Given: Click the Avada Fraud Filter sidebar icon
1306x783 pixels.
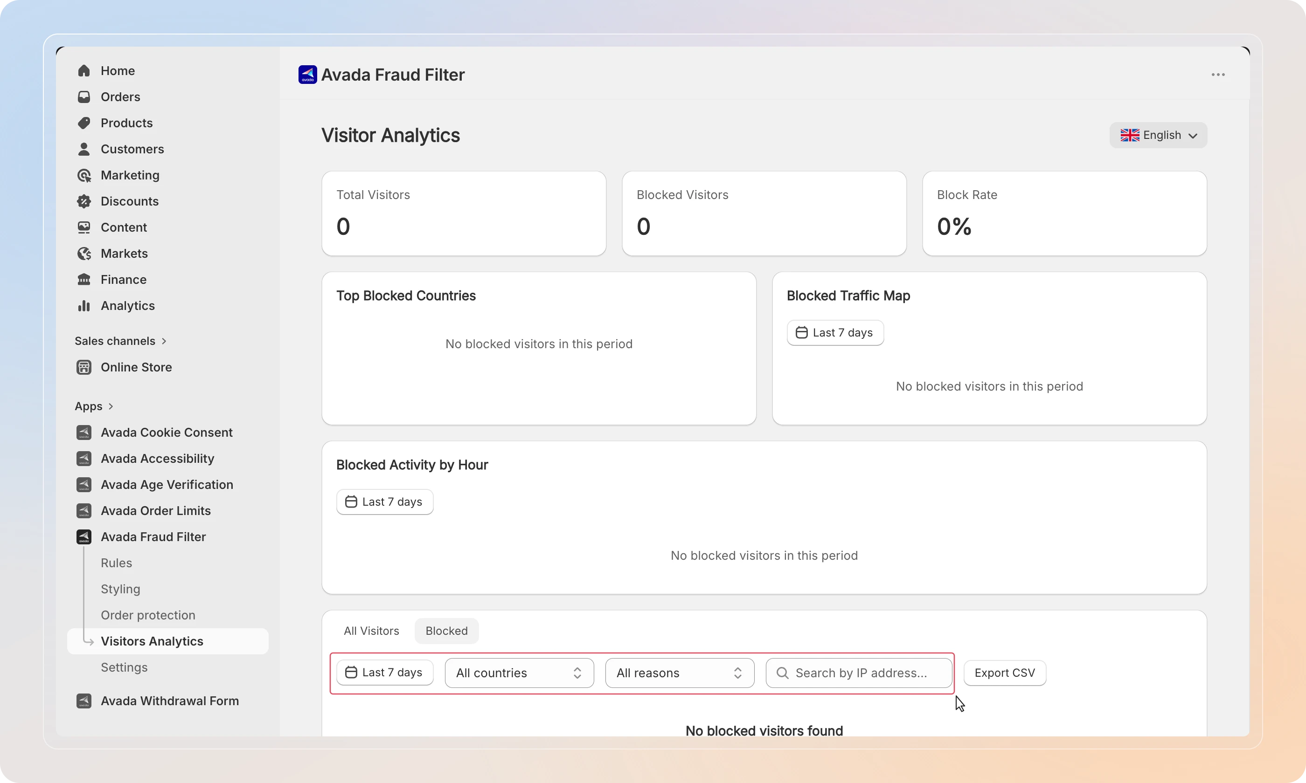Looking at the screenshot, I should 84,537.
